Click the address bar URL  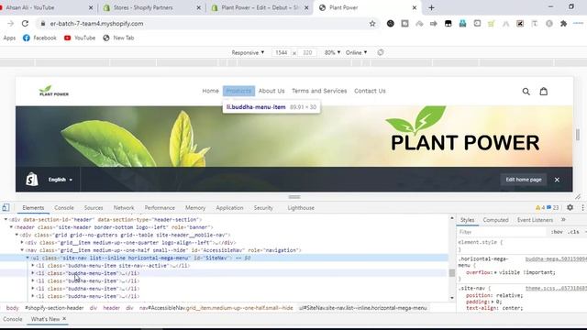pyautogui.click(x=96, y=24)
